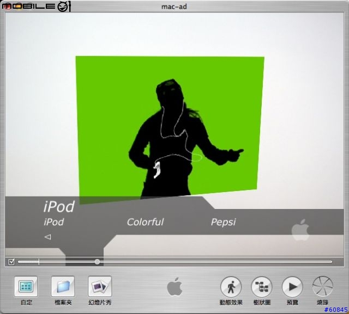Viewport: 349px width, 314px height.
Task: Open 動態效果 motion settings
Action: click(x=231, y=287)
